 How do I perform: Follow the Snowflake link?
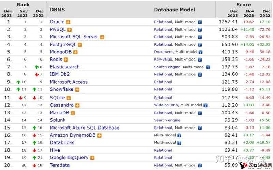62,89
